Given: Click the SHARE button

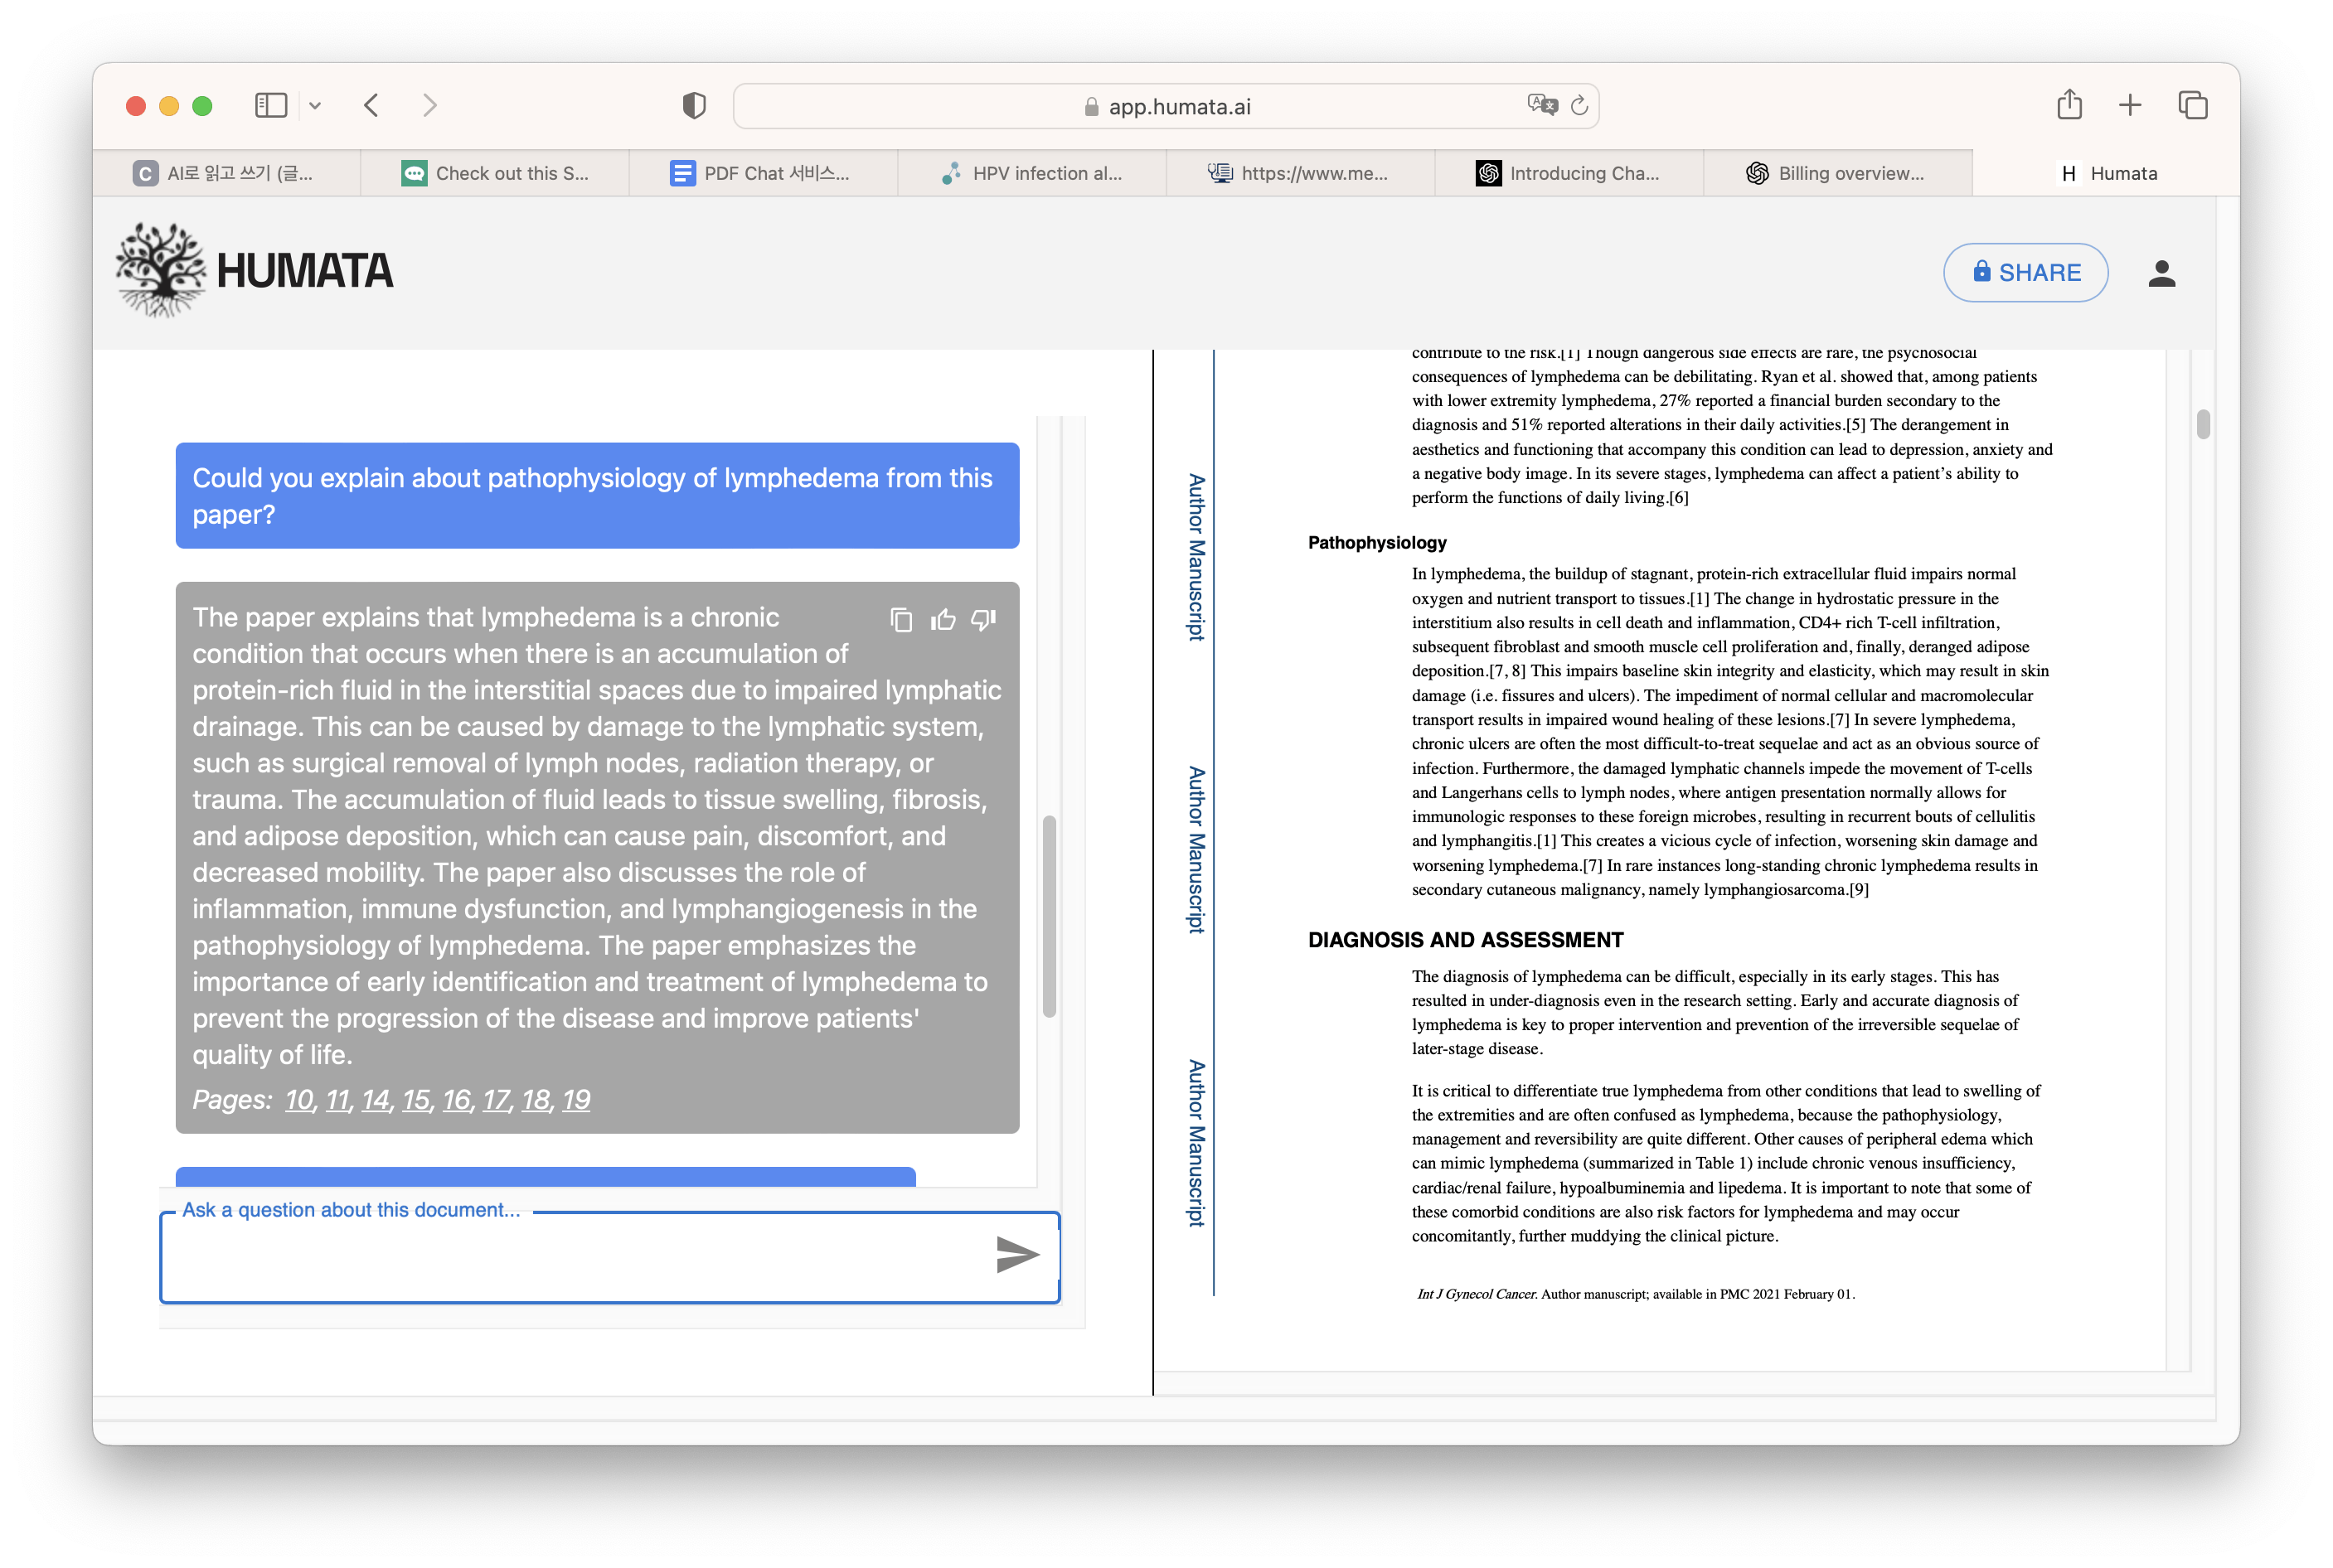Looking at the screenshot, I should (x=2025, y=272).
